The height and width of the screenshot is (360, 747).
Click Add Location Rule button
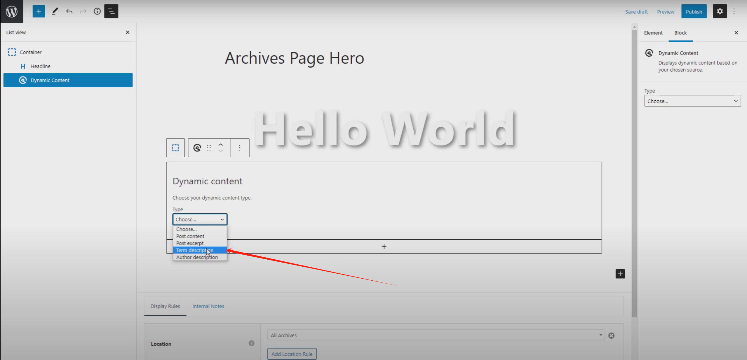point(292,354)
